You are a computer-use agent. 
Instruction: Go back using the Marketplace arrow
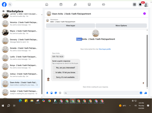click(4, 11)
